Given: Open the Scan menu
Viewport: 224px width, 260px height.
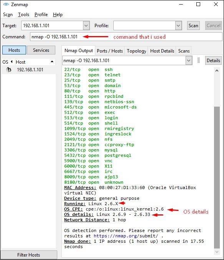Looking at the screenshot, I should pos(8,15).
